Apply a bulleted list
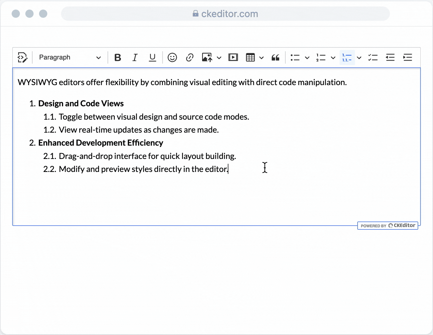This screenshot has width=433, height=335. (295, 57)
